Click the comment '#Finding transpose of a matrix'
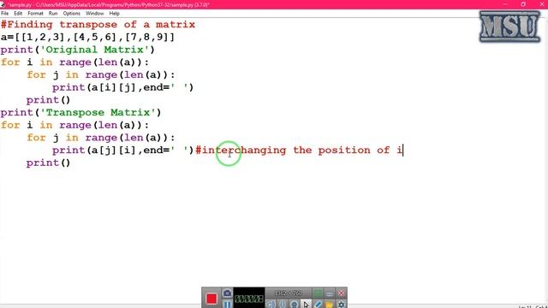The image size is (548, 308). point(98,25)
